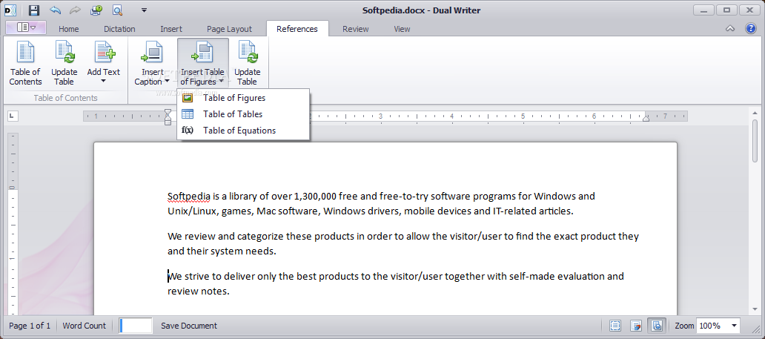Click in the paragraph starting 'We review'
This screenshot has width=765, height=339.
[403, 244]
